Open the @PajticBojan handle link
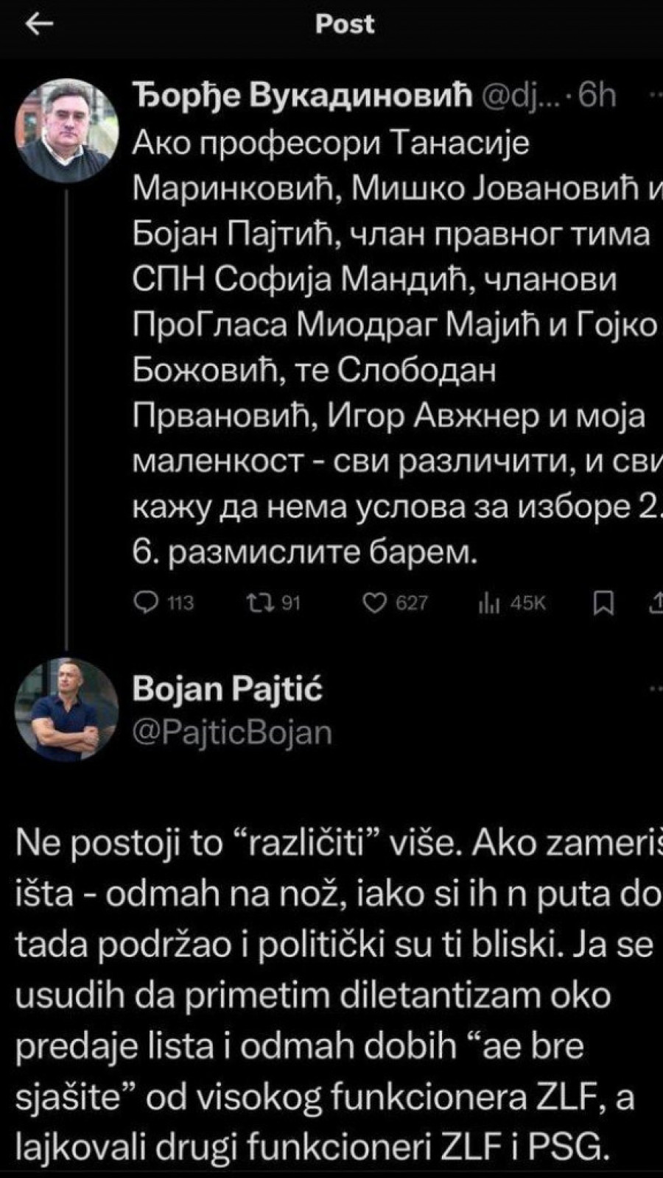Viewport: 663px width, 1178px height. pyautogui.click(x=232, y=733)
